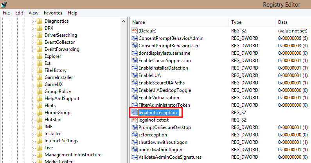Select the FileHistory key in tree
The width and height of the screenshot is (311, 163).
pos(56,70)
